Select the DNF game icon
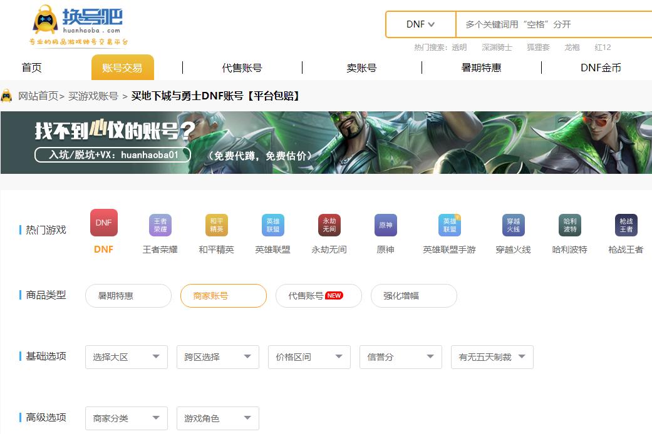652x434 pixels. point(103,223)
